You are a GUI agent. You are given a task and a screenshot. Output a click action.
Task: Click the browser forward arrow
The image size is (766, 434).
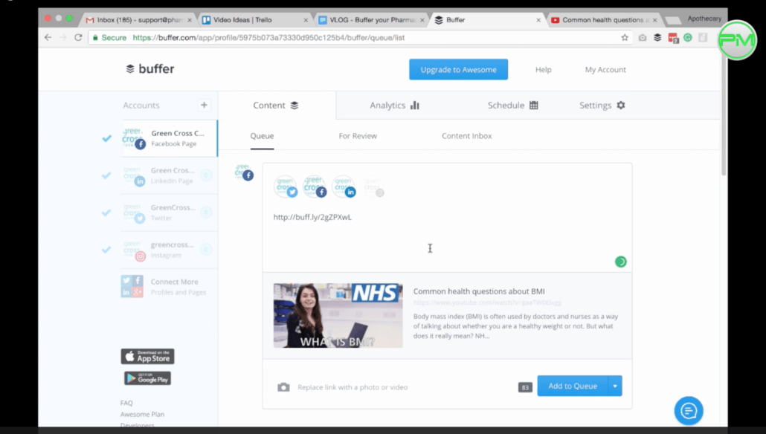(63, 38)
